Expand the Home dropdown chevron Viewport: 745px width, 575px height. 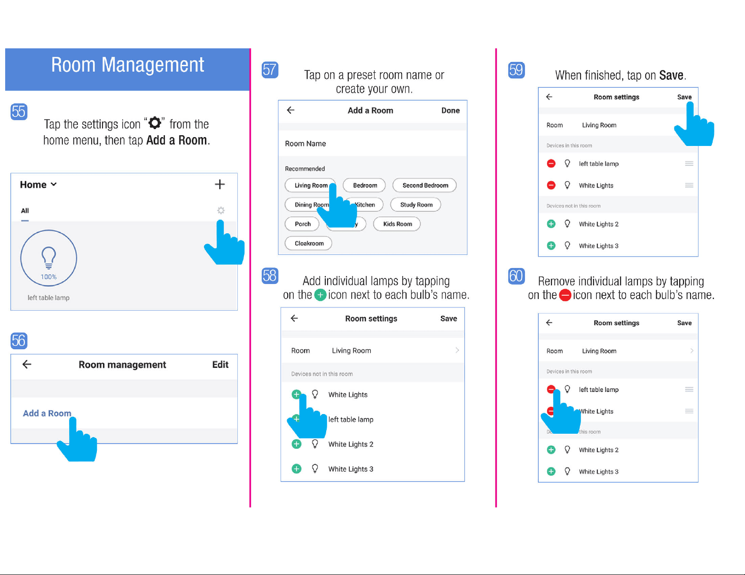click(54, 184)
